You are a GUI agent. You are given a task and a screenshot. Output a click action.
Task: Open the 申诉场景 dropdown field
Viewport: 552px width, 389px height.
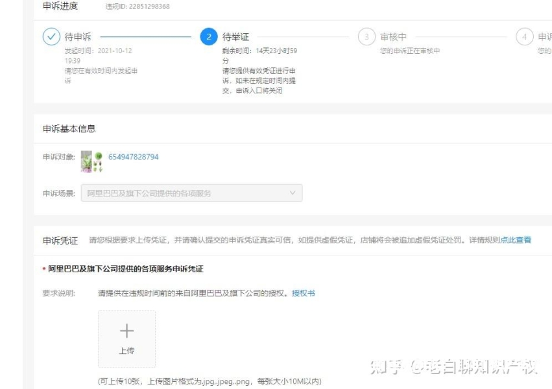[x=191, y=193]
